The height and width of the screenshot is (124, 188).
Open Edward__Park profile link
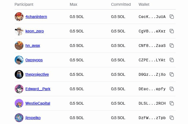[38, 89]
